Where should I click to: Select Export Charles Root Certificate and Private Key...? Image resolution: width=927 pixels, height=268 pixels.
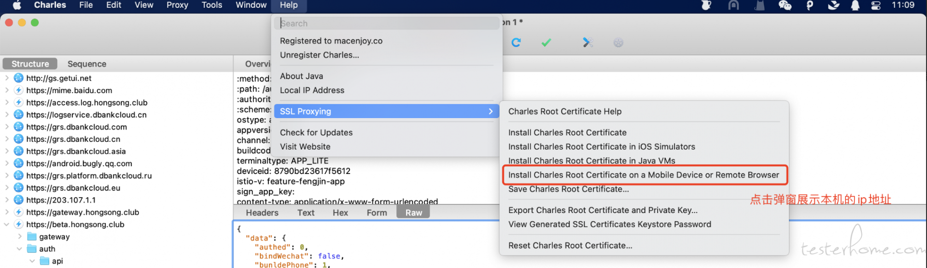tap(603, 210)
